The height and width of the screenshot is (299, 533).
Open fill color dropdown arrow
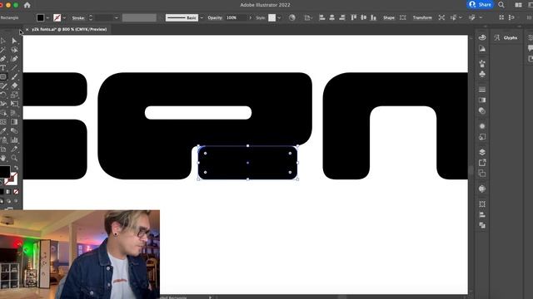(47, 17)
